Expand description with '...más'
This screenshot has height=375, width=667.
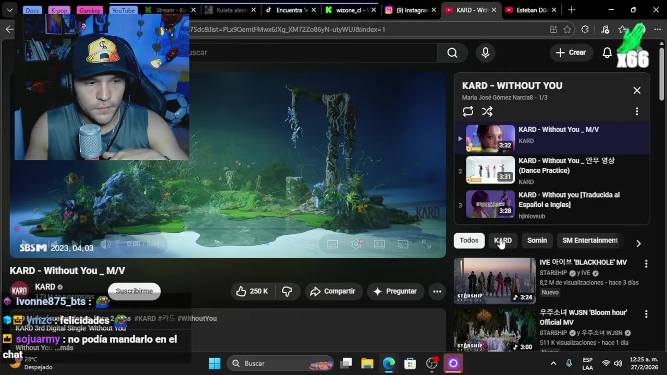tap(64, 348)
